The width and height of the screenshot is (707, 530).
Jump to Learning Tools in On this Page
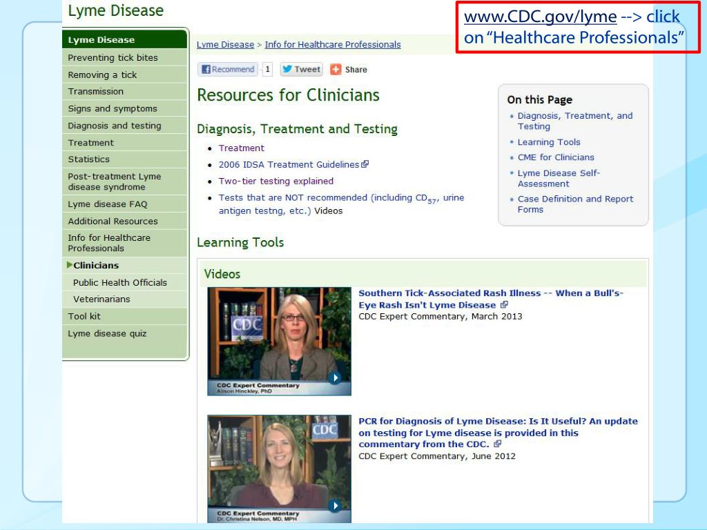[549, 142]
